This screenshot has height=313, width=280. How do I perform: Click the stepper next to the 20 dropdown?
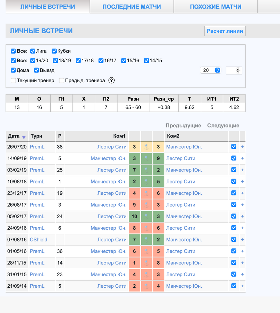(x=238, y=70)
